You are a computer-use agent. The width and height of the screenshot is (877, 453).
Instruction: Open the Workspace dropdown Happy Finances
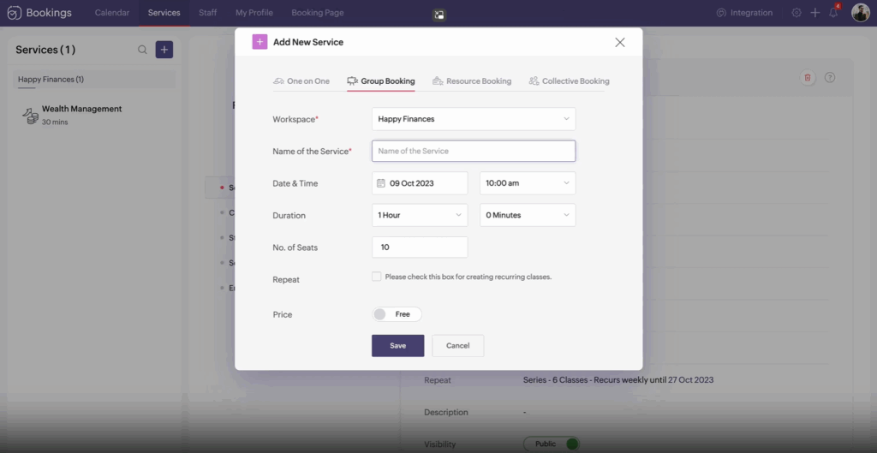pyautogui.click(x=474, y=119)
